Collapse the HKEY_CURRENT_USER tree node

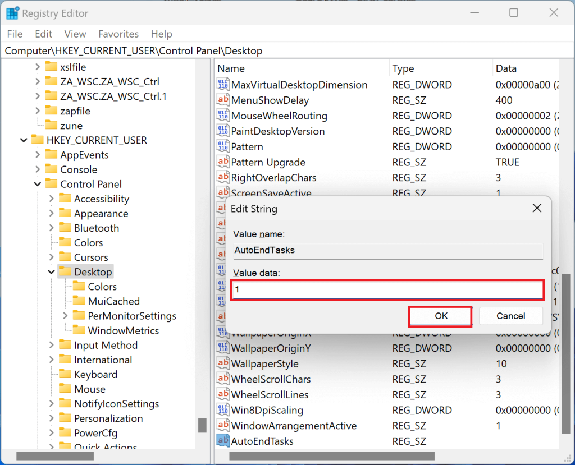[x=24, y=140]
